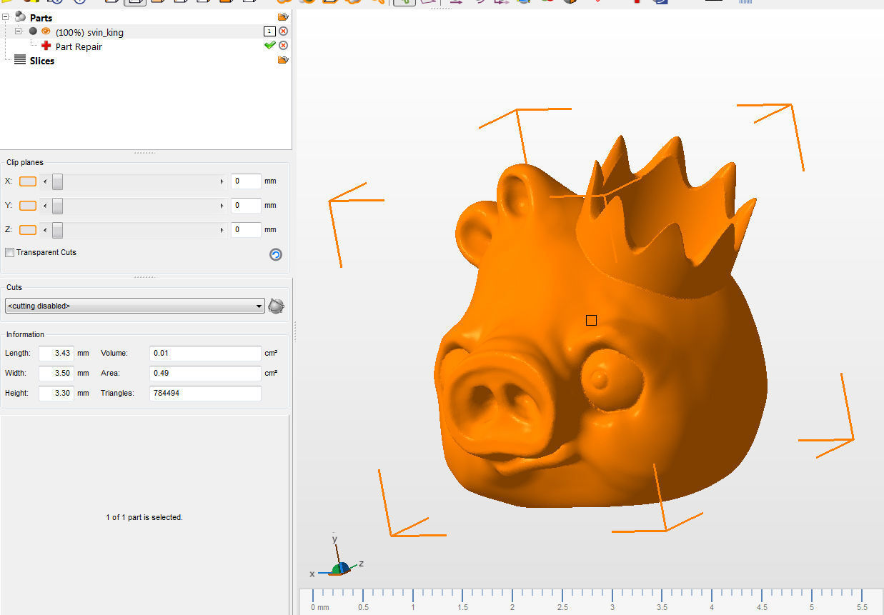The height and width of the screenshot is (615, 884).
Task: Collapse the svin_king part node
Action: [x=19, y=31]
